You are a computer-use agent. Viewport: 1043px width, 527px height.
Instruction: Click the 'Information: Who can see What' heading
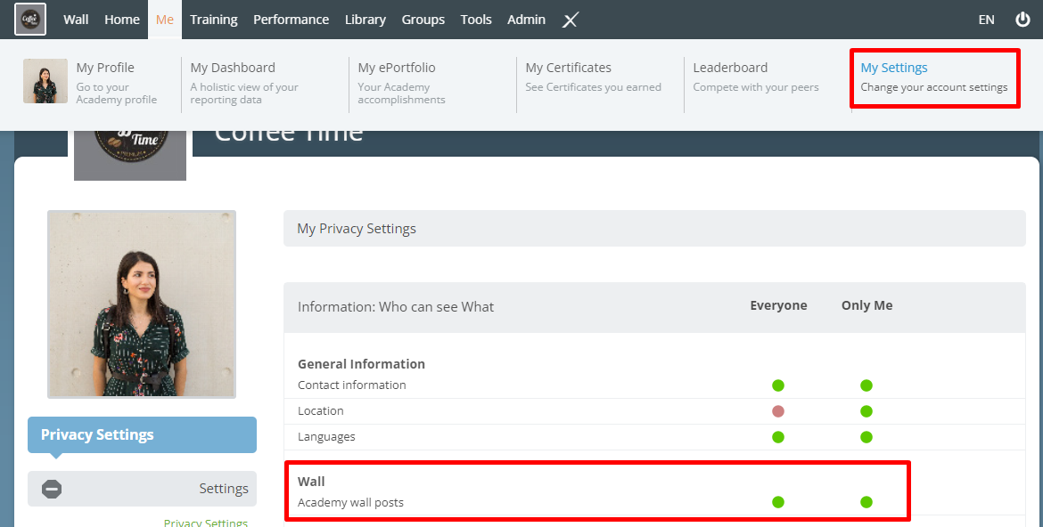396,307
